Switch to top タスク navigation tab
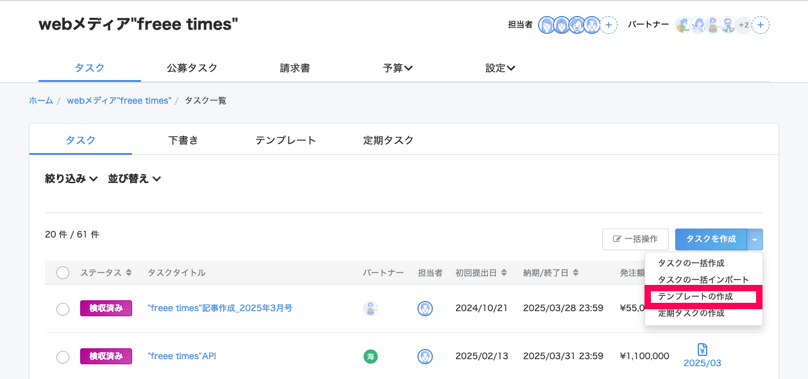Screen dimensions: 808x379 click(90, 68)
